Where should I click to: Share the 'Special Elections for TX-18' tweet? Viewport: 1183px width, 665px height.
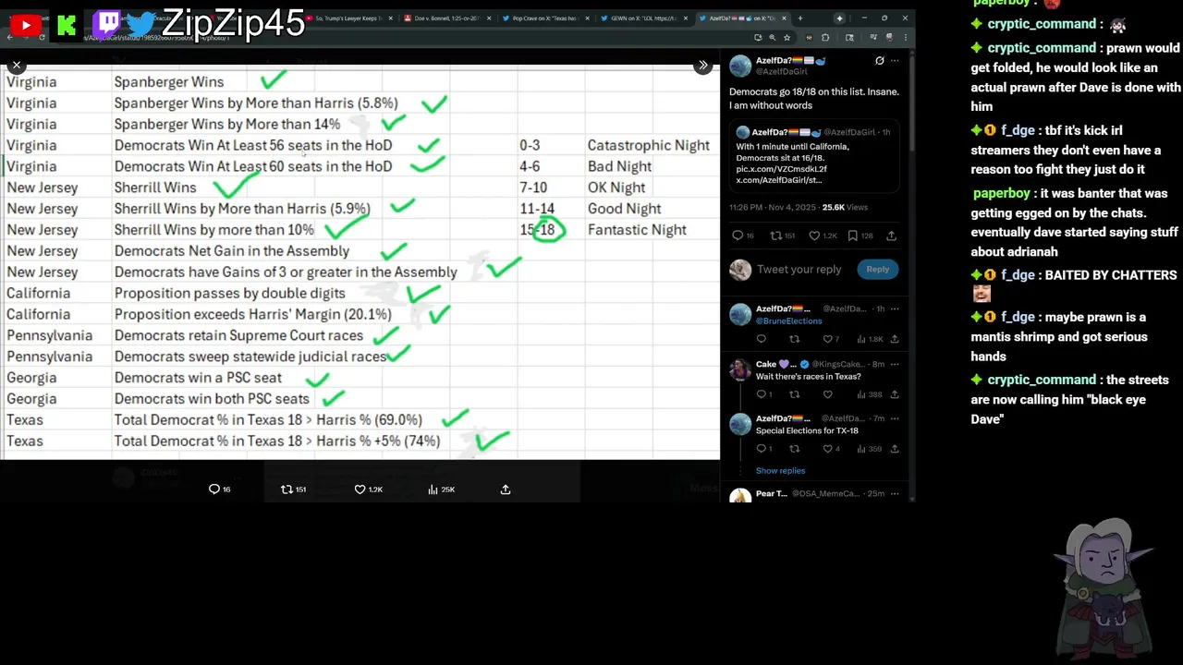[894, 449]
